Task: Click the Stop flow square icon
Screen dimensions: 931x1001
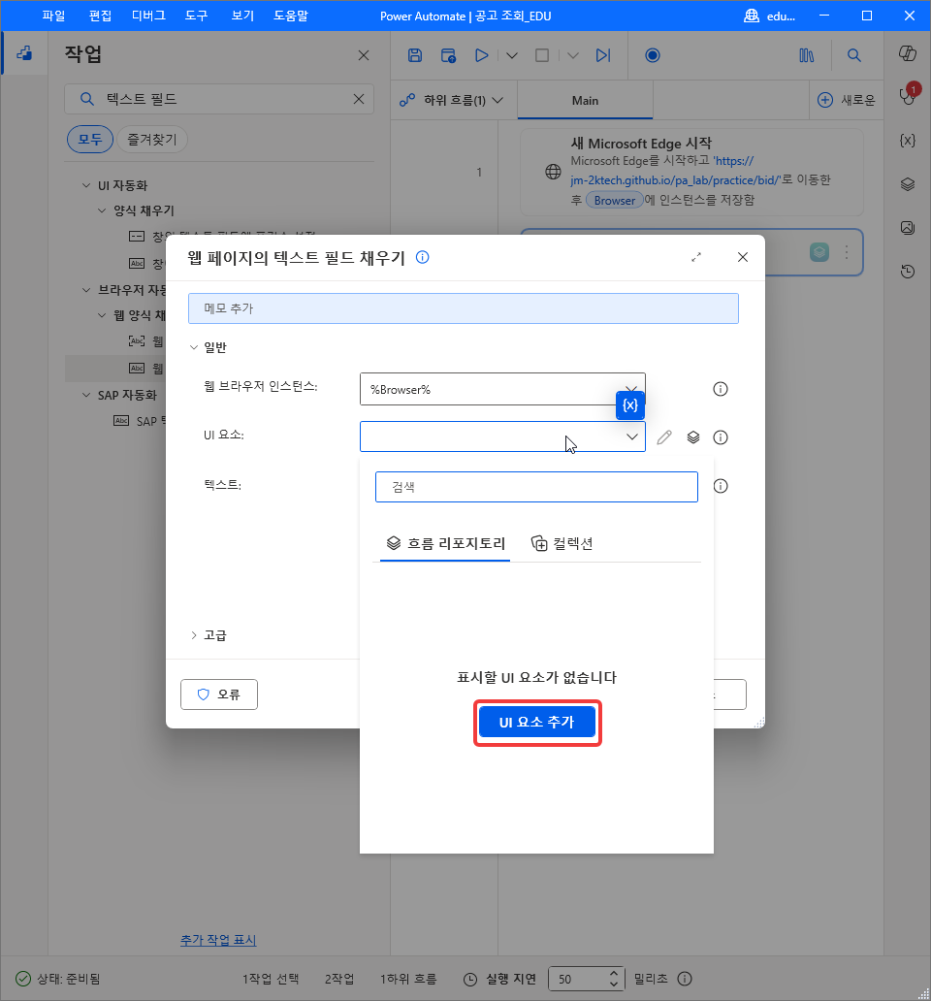Action: [542, 55]
